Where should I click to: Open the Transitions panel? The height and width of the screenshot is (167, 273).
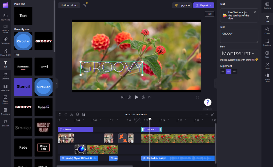pyautogui.click(x=5, y=112)
